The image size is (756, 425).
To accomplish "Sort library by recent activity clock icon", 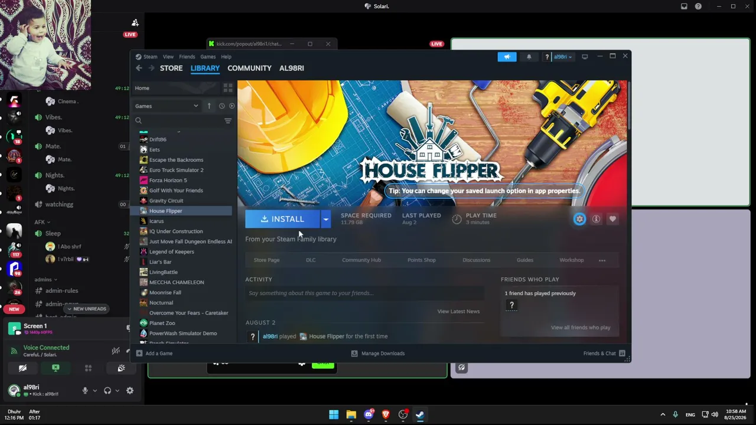I will pyautogui.click(x=221, y=106).
